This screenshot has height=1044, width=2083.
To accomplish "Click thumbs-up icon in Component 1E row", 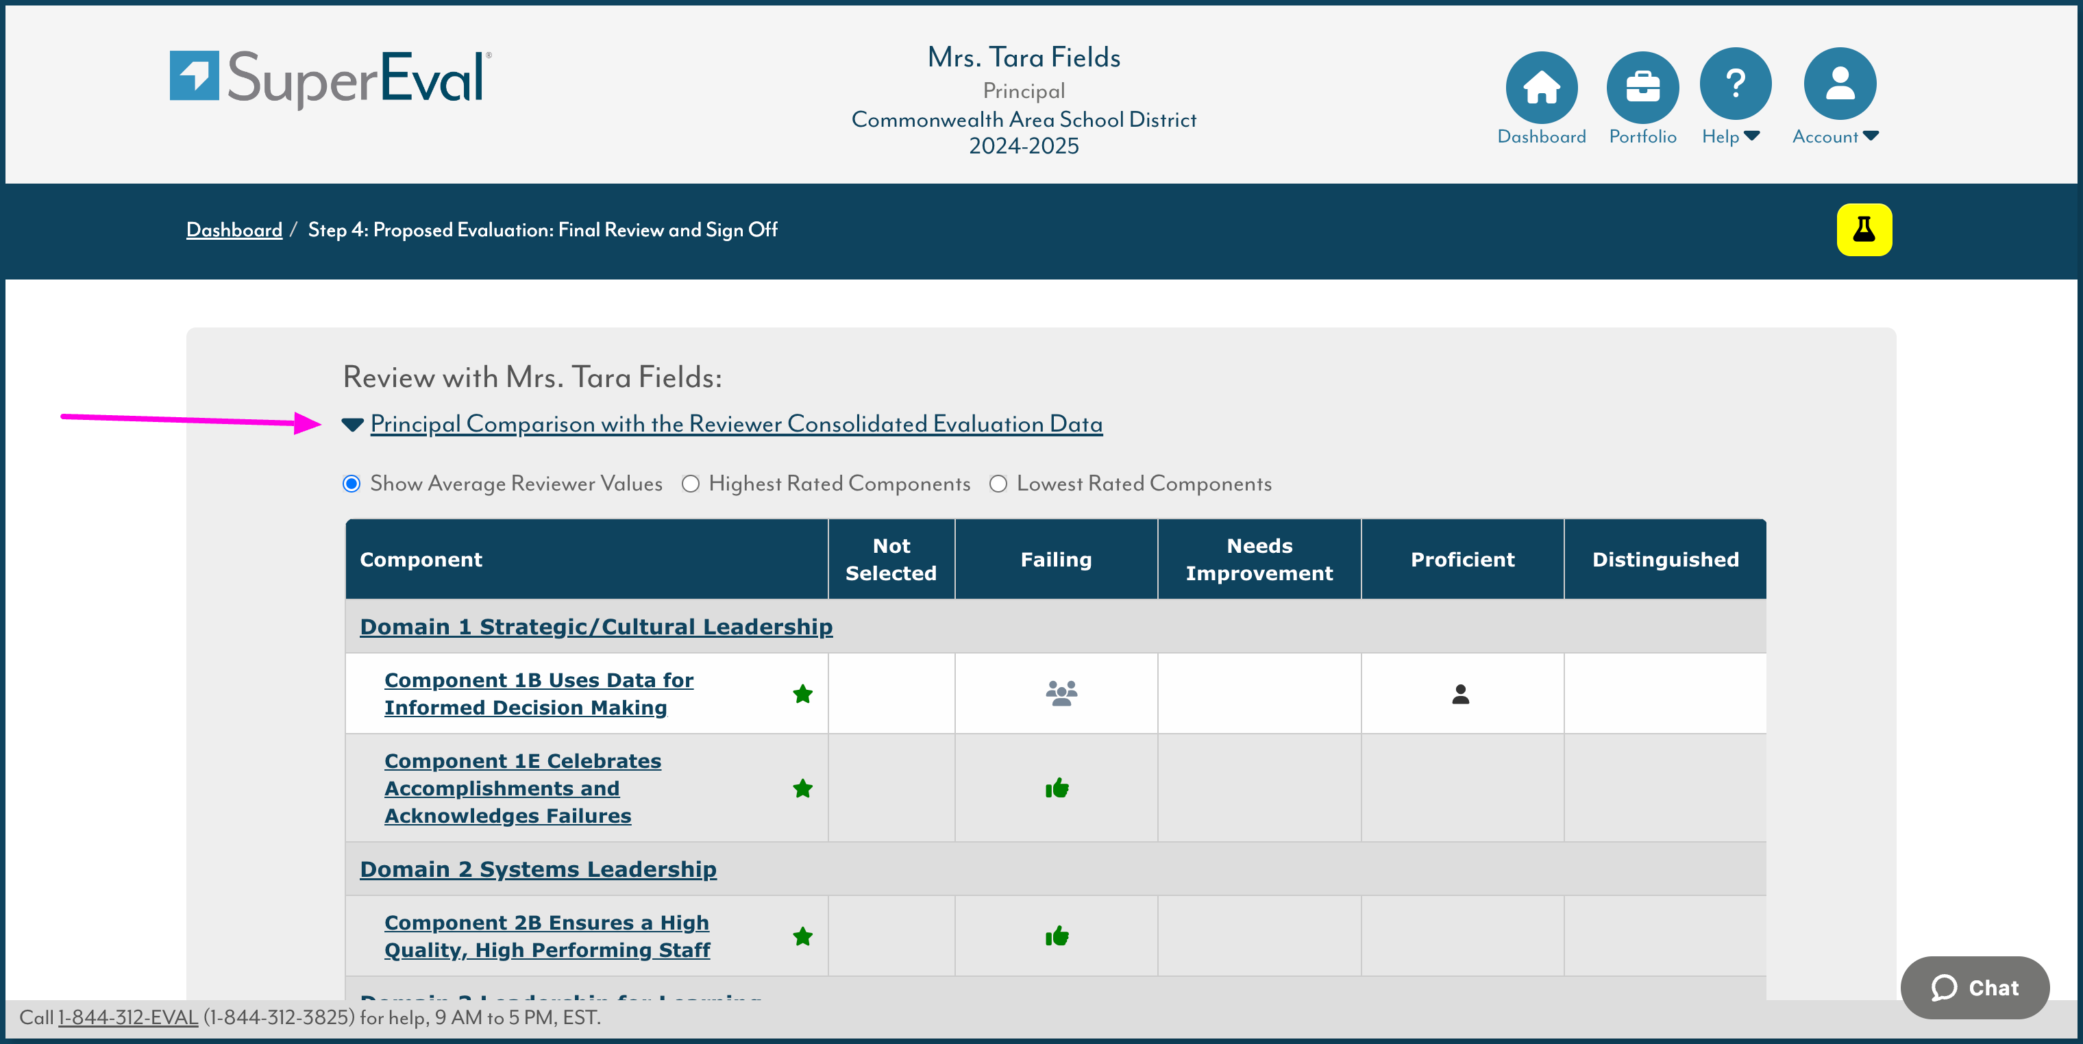I will [x=1057, y=788].
